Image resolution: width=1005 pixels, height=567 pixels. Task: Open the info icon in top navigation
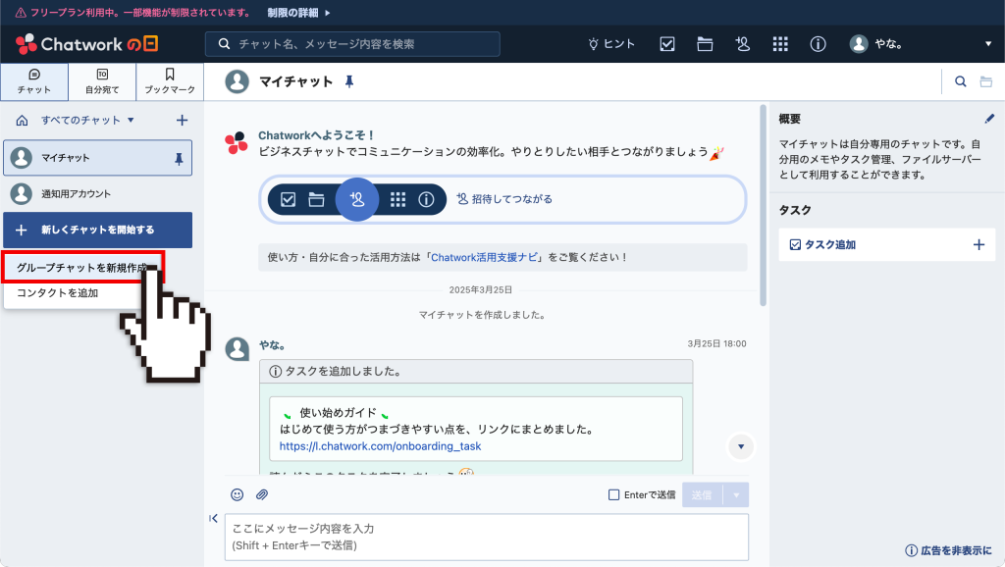click(818, 44)
